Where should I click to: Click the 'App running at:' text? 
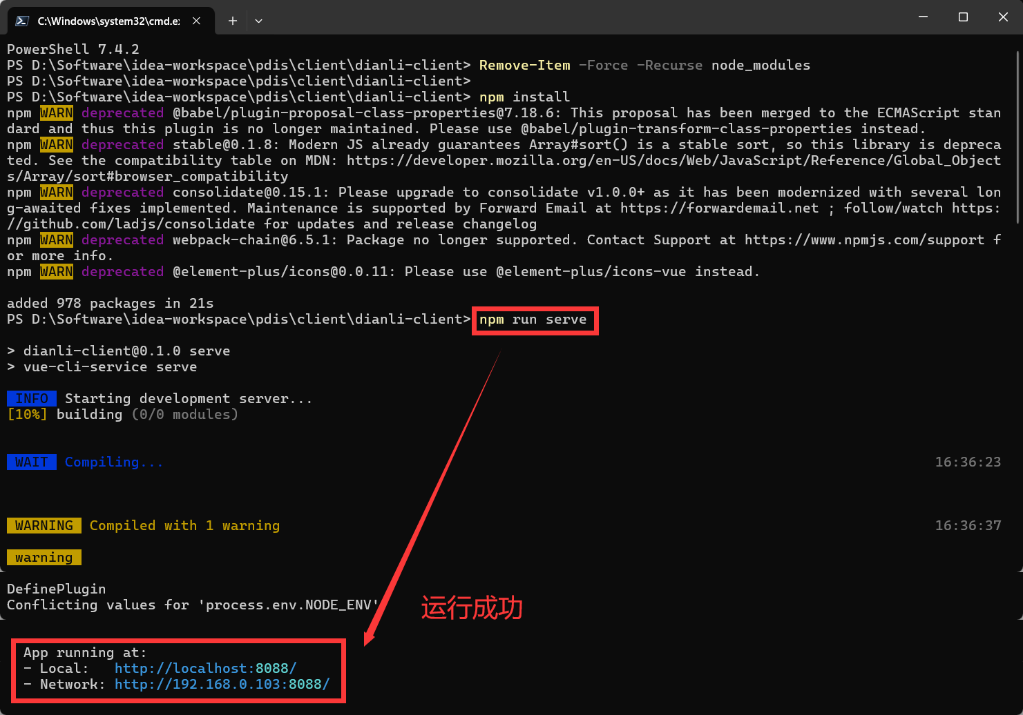coord(85,652)
